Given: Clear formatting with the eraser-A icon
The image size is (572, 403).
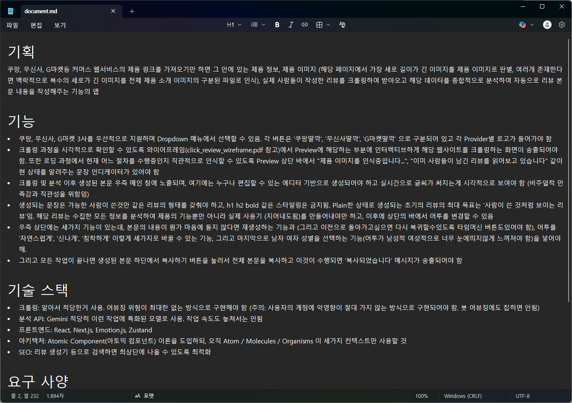Looking at the screenshot, I should point(342,25).
